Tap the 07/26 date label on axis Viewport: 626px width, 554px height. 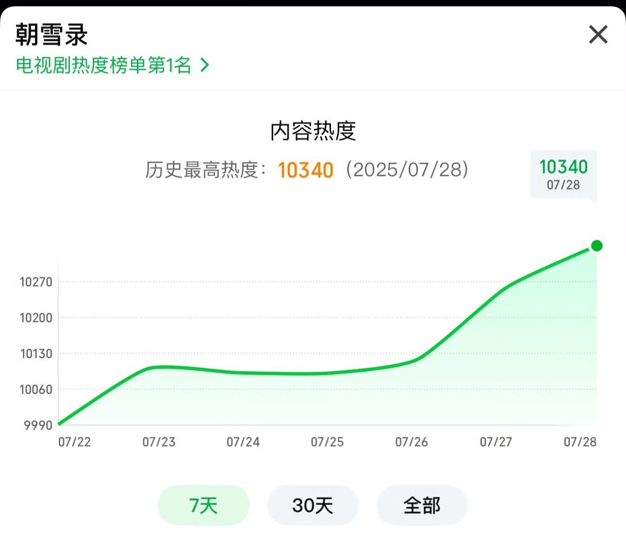pos(412,442)
